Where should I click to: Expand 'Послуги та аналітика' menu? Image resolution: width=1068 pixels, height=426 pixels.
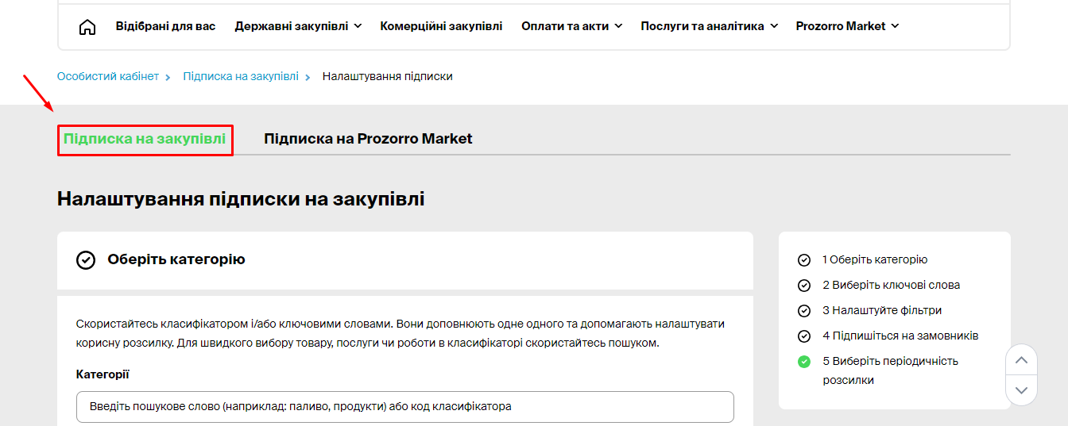click(x=709, y=26)
